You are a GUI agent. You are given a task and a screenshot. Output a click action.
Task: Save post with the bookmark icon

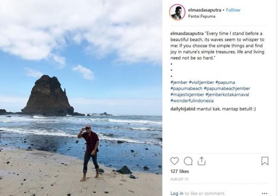[x=265, y=161]
